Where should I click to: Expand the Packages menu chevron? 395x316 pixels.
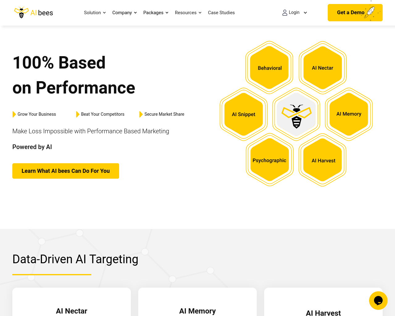167,13
